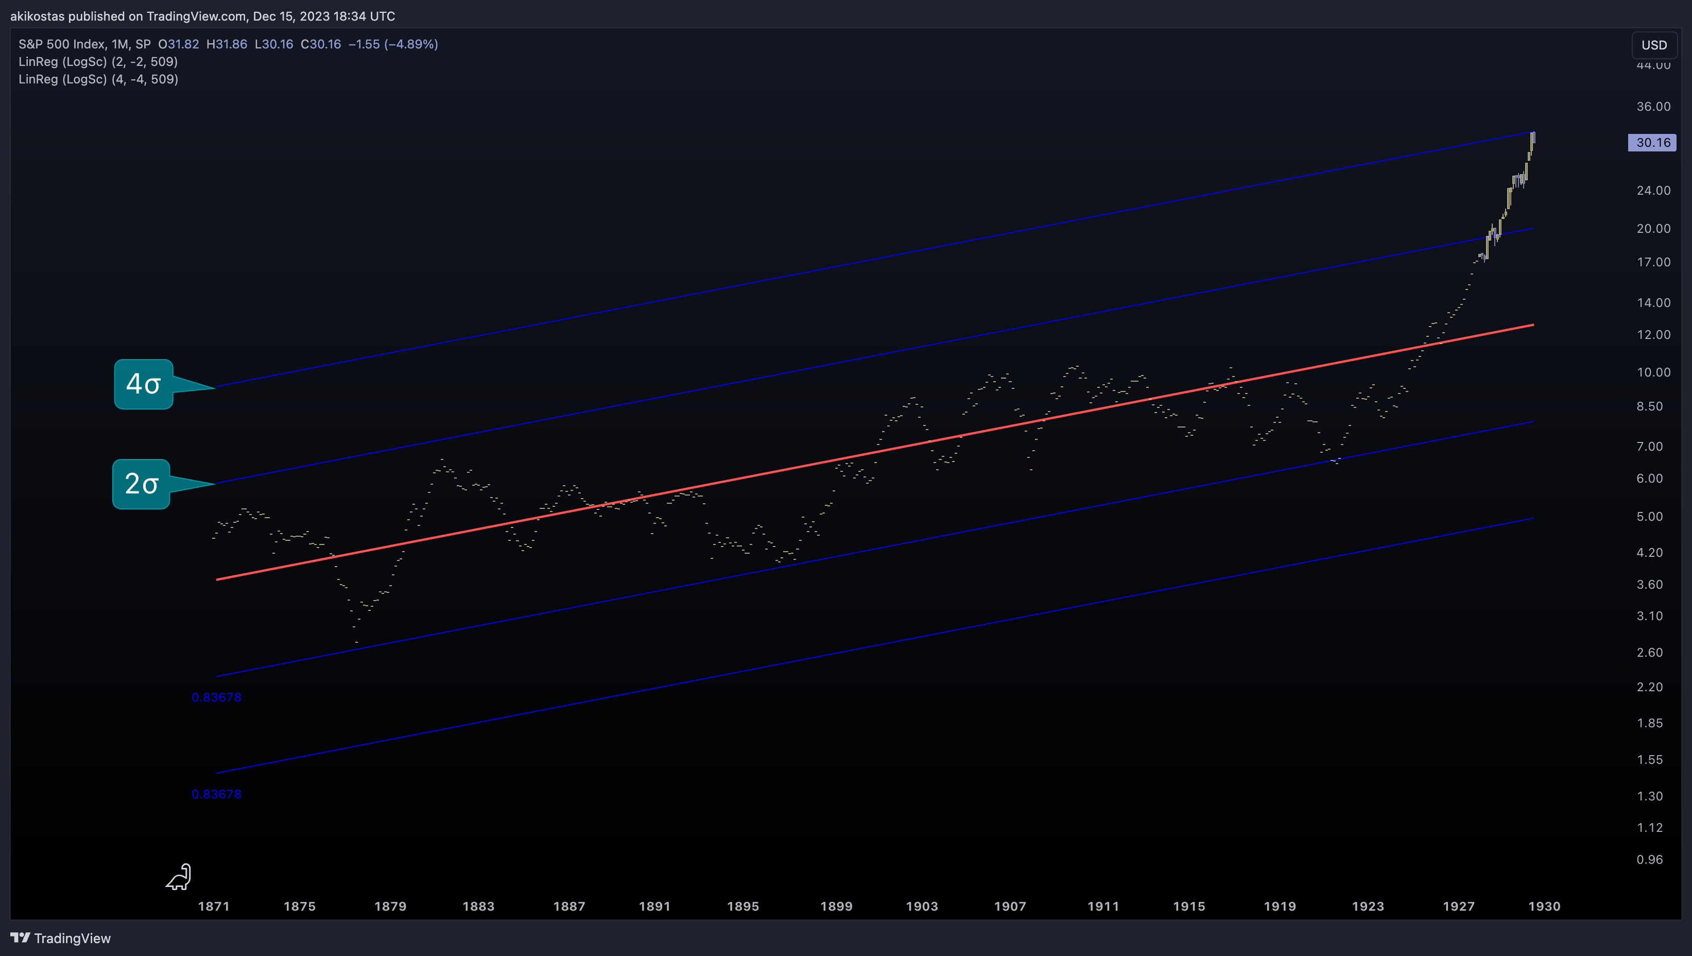Click the 36.00 price axis label

click(1653, 107)
